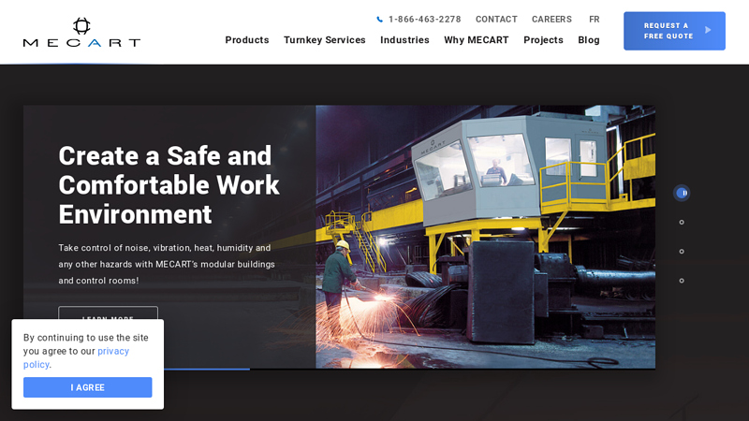Go to the Projects page

point(543,40)
